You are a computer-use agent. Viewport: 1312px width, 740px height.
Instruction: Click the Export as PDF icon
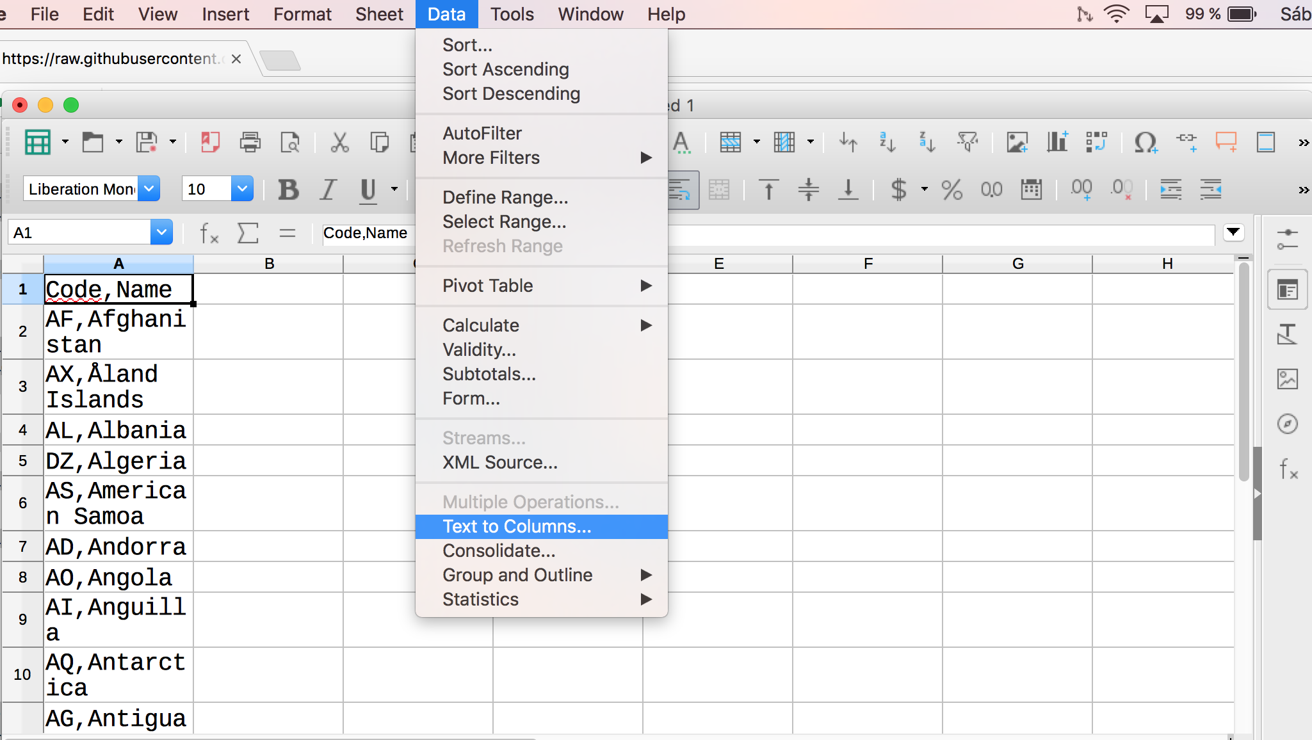coord(210,141)
